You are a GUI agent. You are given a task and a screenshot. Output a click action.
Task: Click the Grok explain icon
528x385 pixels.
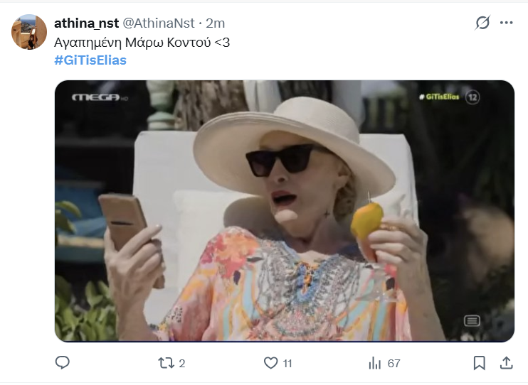coord(482,23)
